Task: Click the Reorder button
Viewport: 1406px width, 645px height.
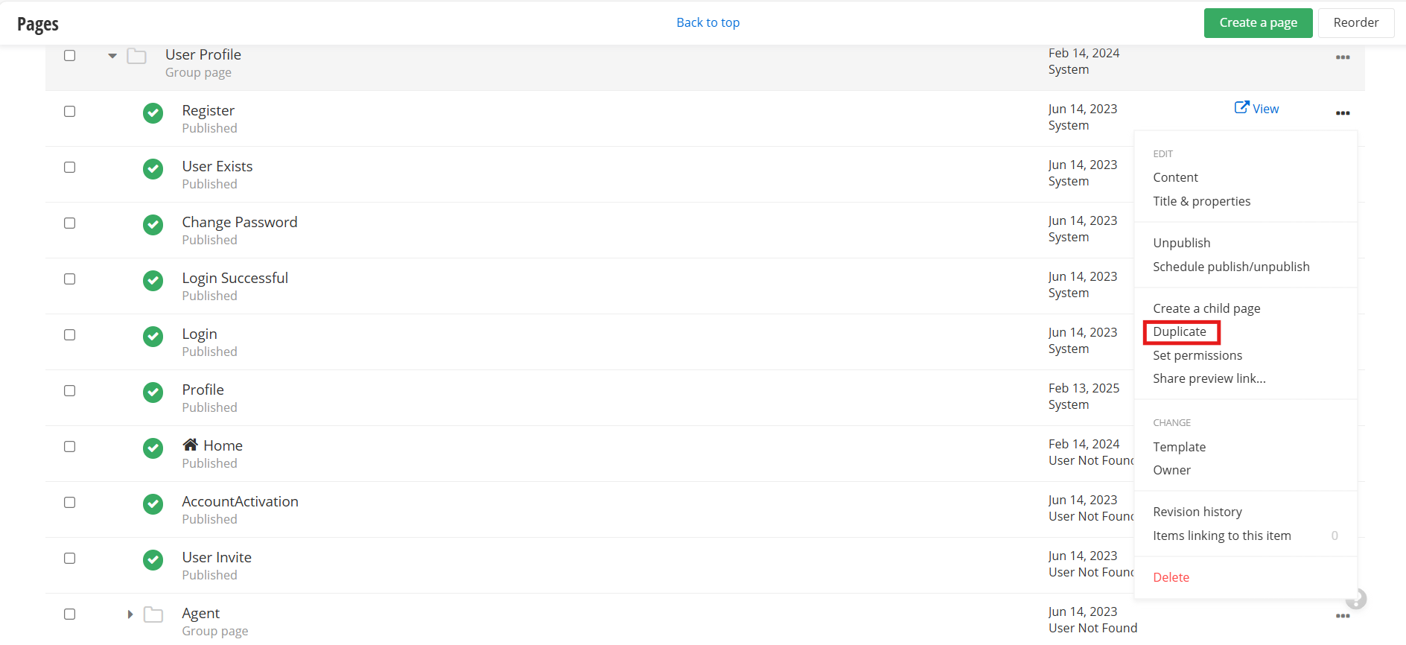Action: [x=1356, y=23]
